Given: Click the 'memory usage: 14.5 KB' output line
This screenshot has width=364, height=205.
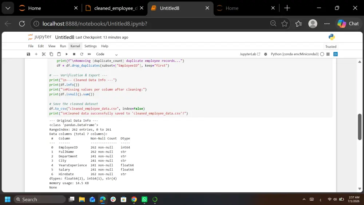Looking at the screenshot, I should (x=69, y=183).
